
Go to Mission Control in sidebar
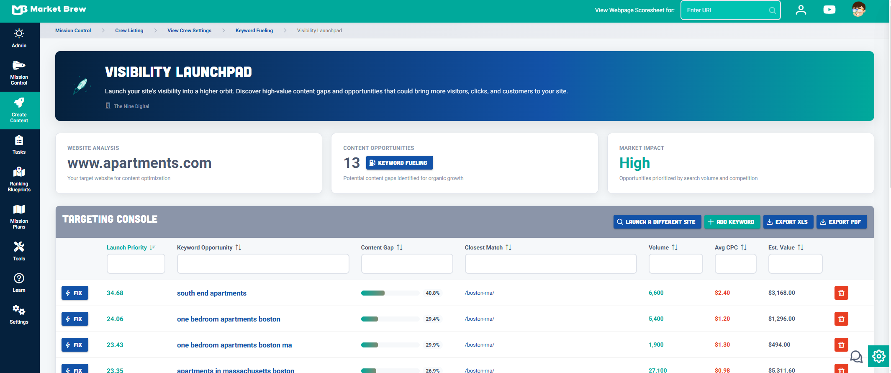coord(19,73)
